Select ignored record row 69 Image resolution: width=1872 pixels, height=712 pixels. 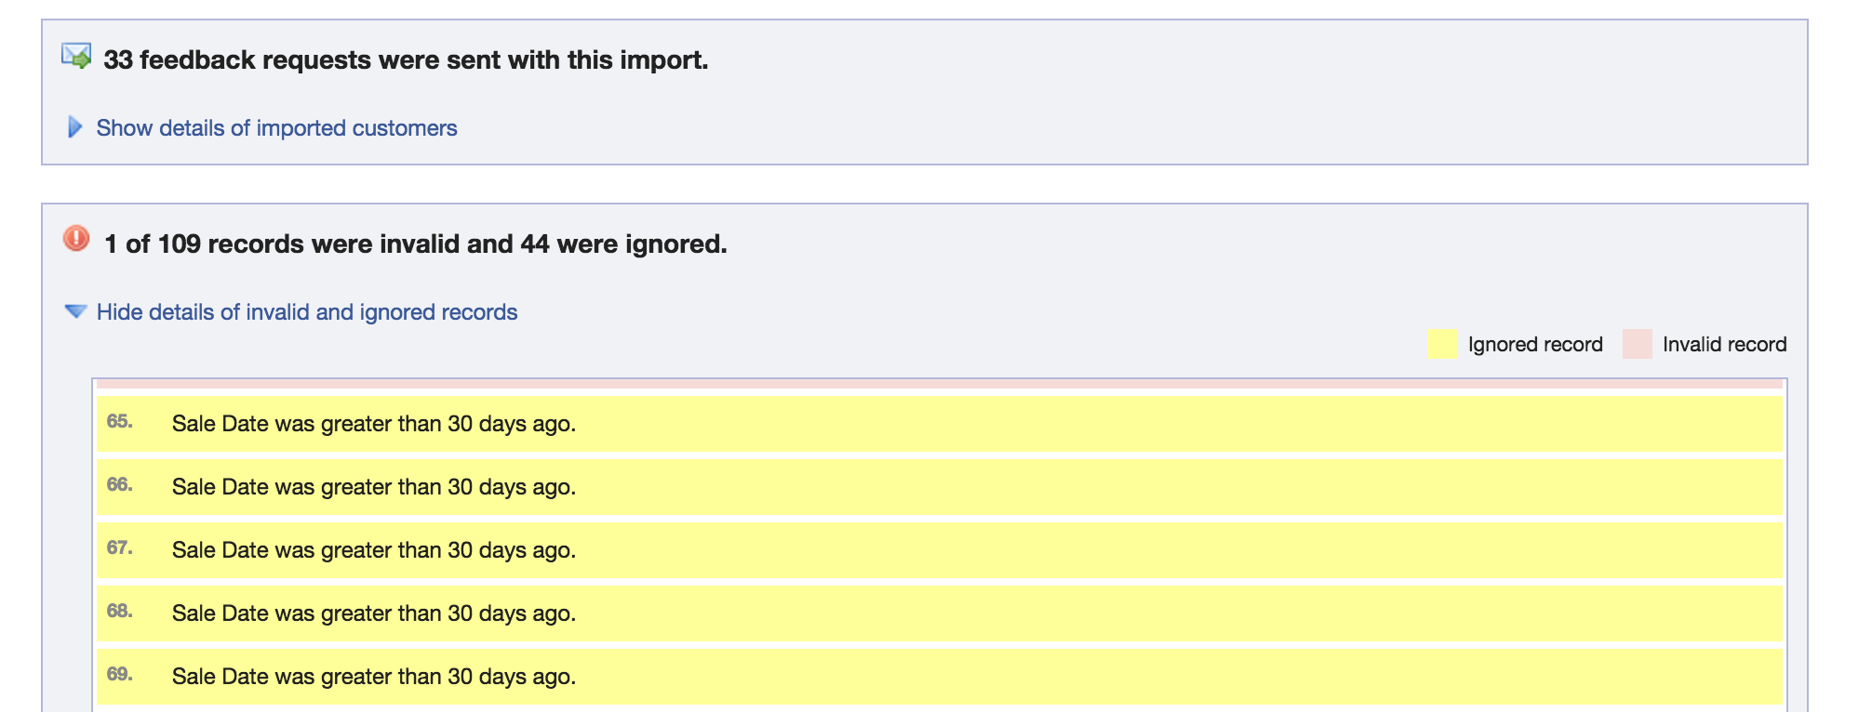(939, 677)
